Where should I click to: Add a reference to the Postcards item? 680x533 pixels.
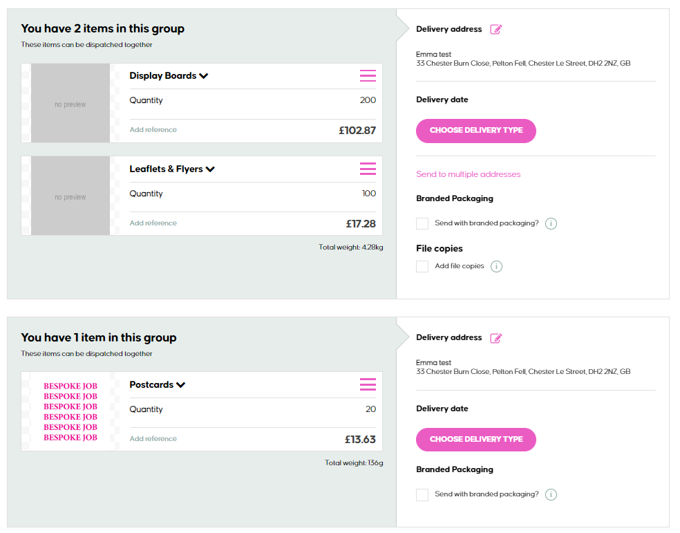153,439
